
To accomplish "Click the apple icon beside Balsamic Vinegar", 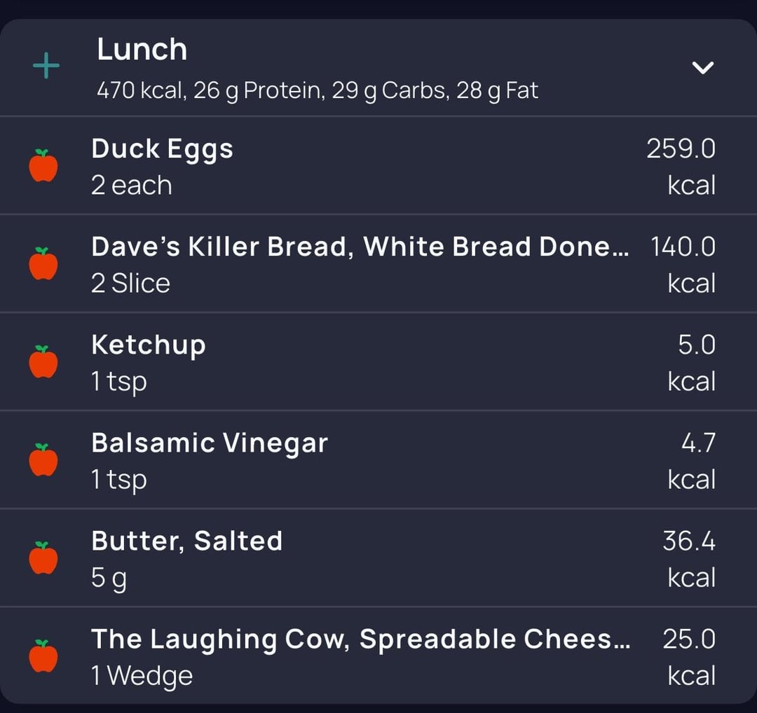I will point(43,460).
